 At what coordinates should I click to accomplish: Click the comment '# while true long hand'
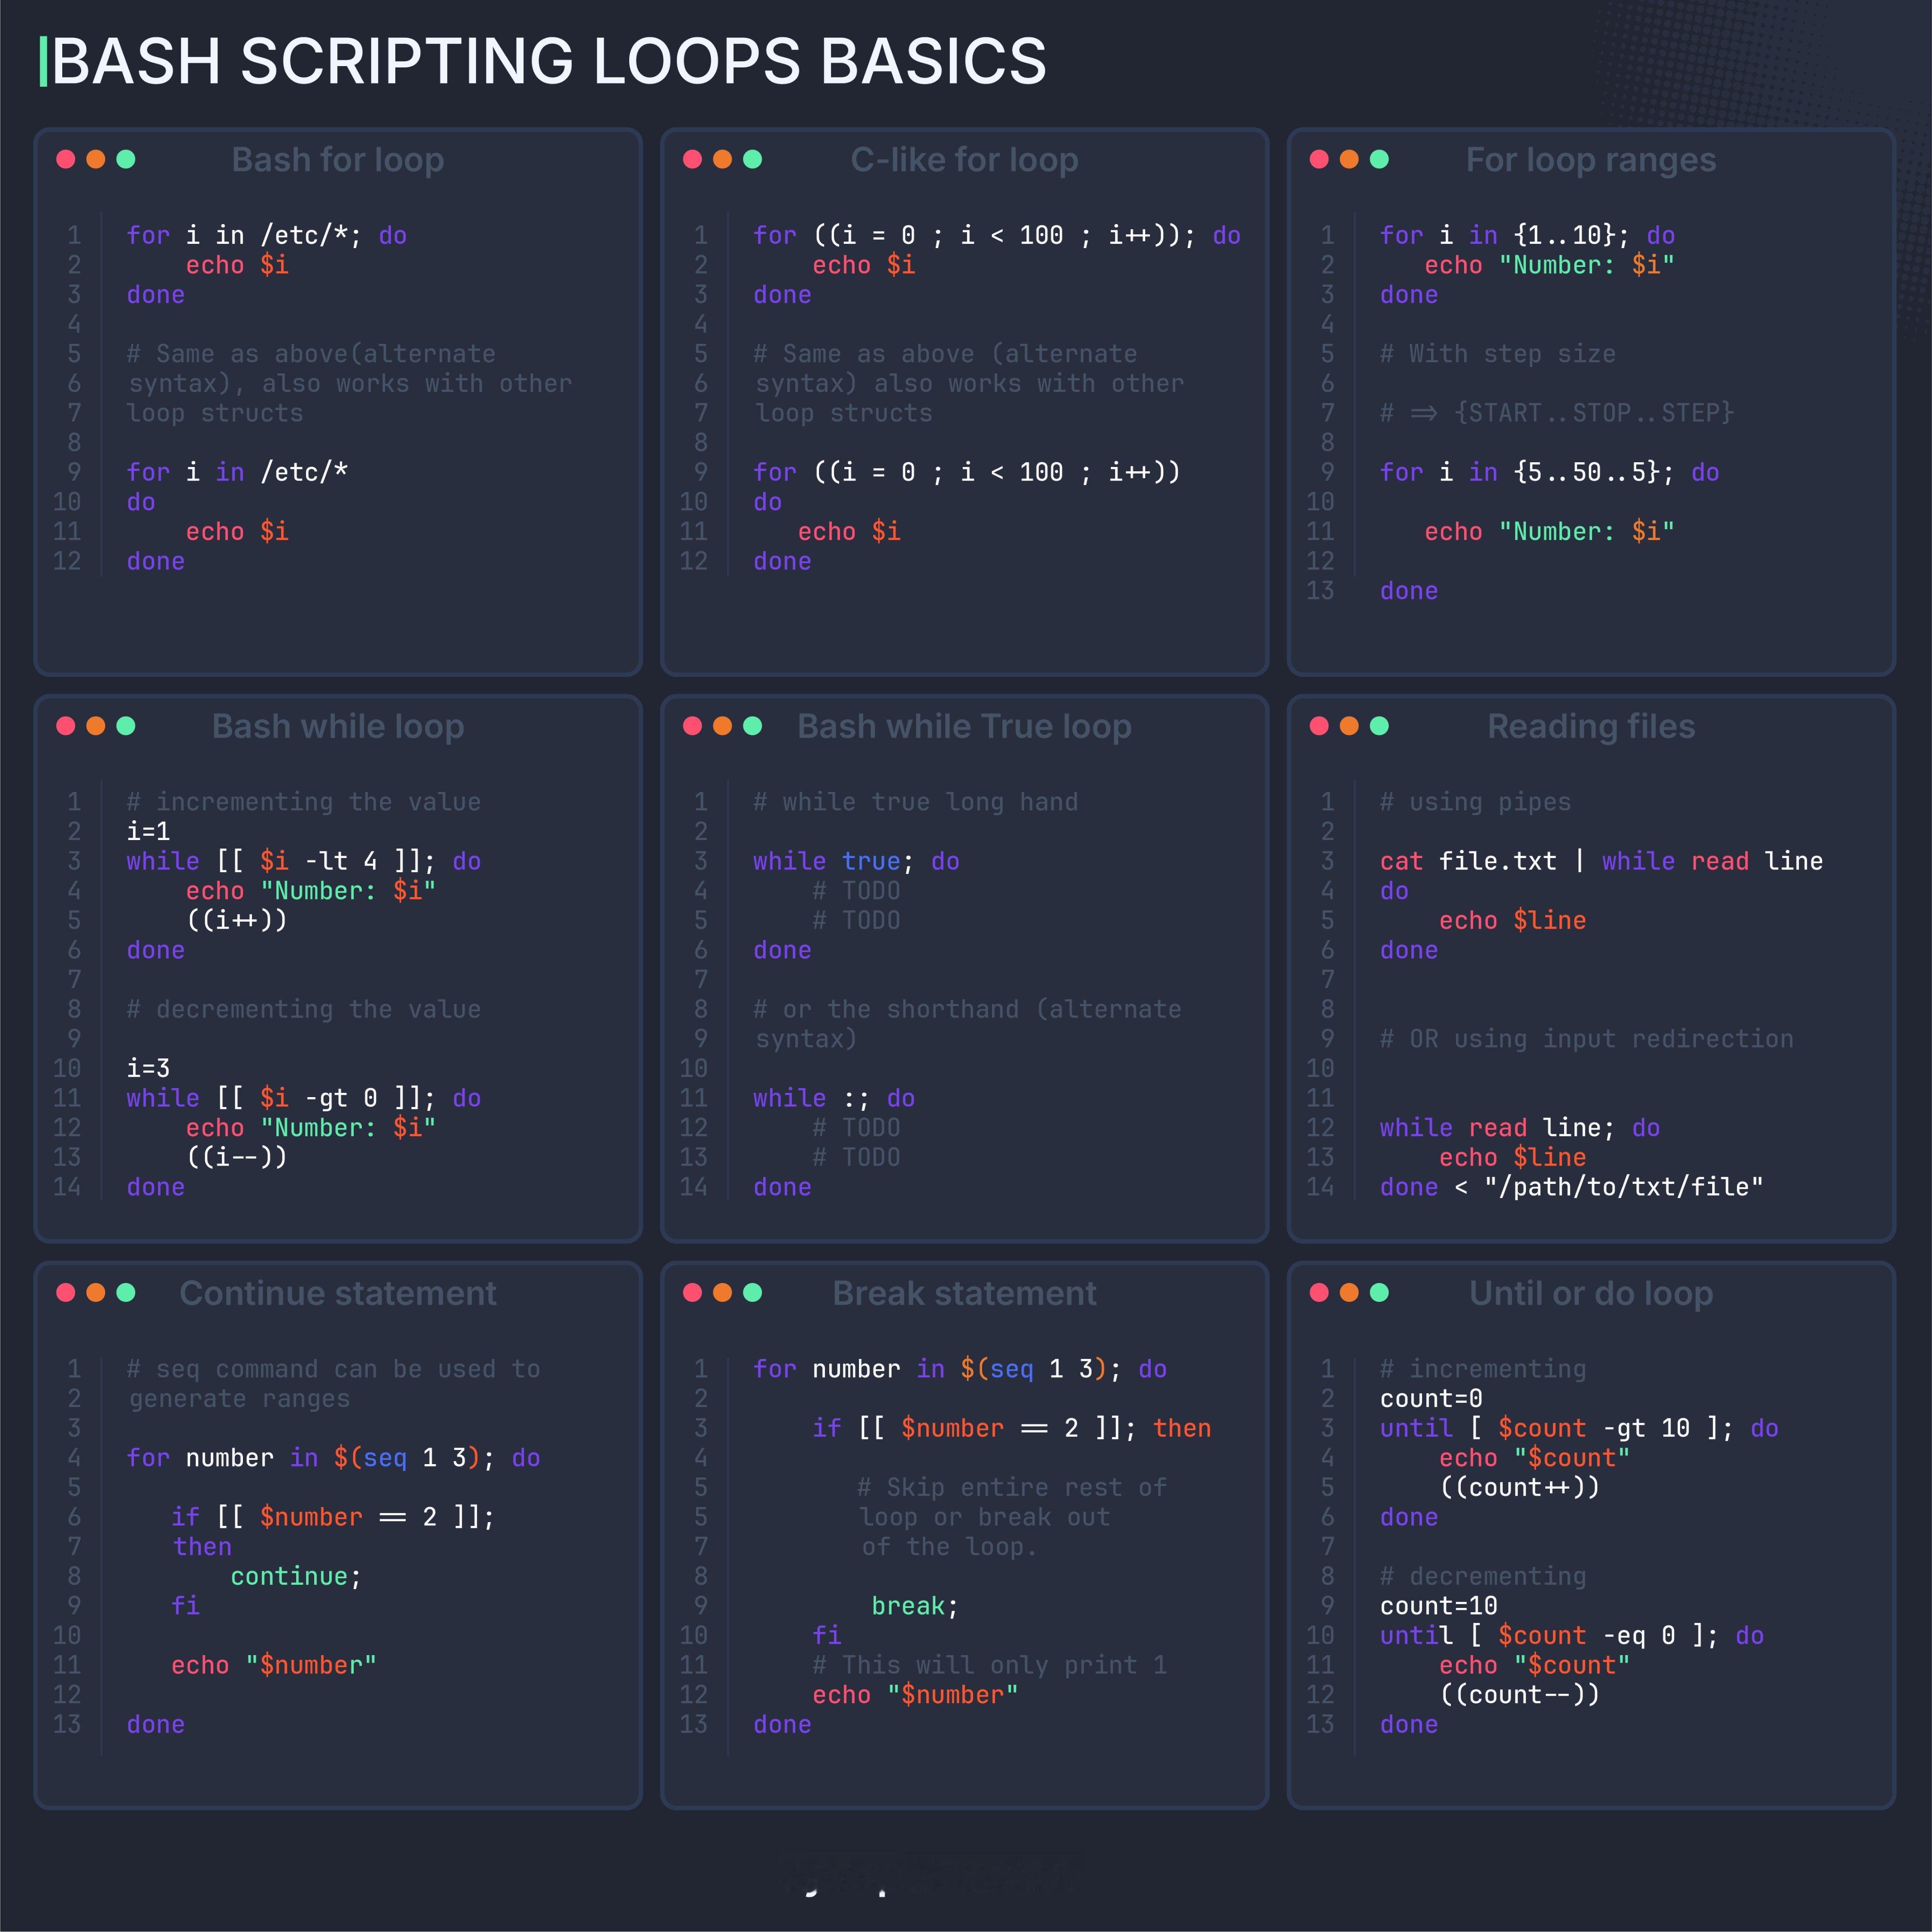(x=916, y=802)
